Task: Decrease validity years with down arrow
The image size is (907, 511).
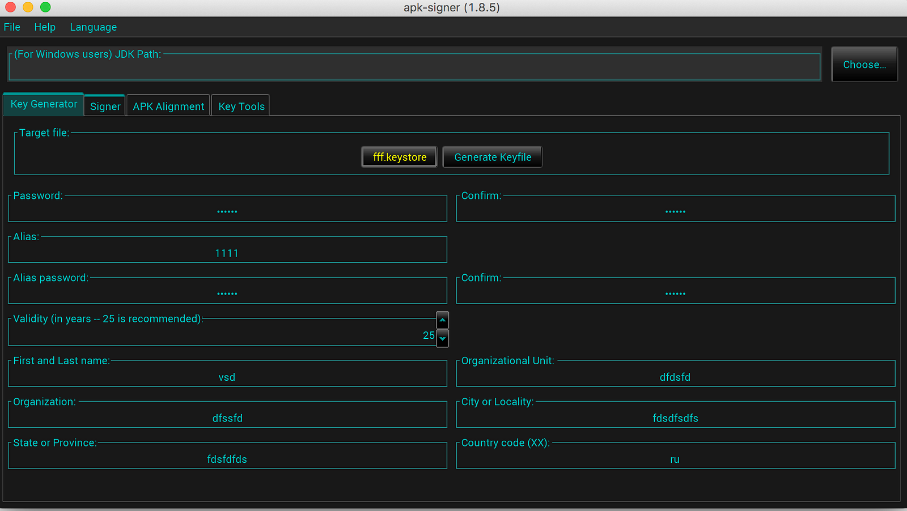Action: [443, 338]
